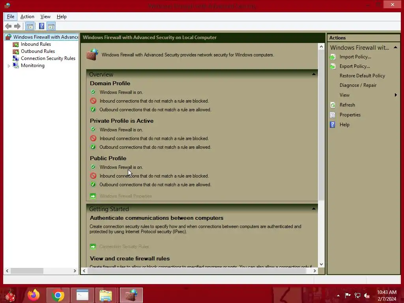
Task: Click the Monitoring icon in the tree
Action: [16, 65]
